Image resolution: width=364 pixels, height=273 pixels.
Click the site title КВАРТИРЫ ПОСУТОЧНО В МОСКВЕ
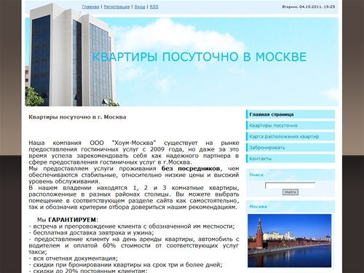199,57
